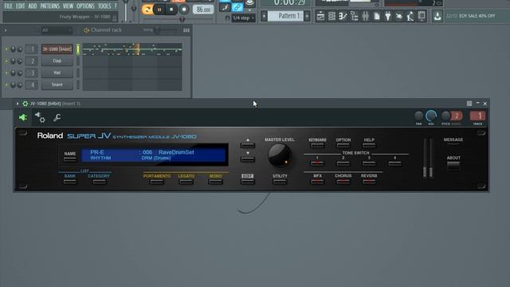Click the typing keyboard to piano icon
The image size is (510, 287).
point(225,7)
